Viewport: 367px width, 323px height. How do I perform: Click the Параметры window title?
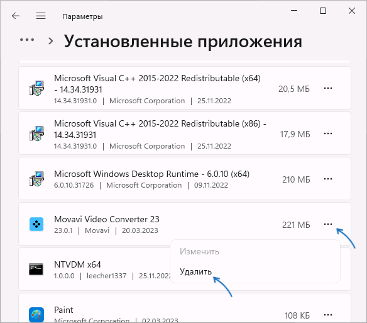pyautogui.click(x=82, y=16)
